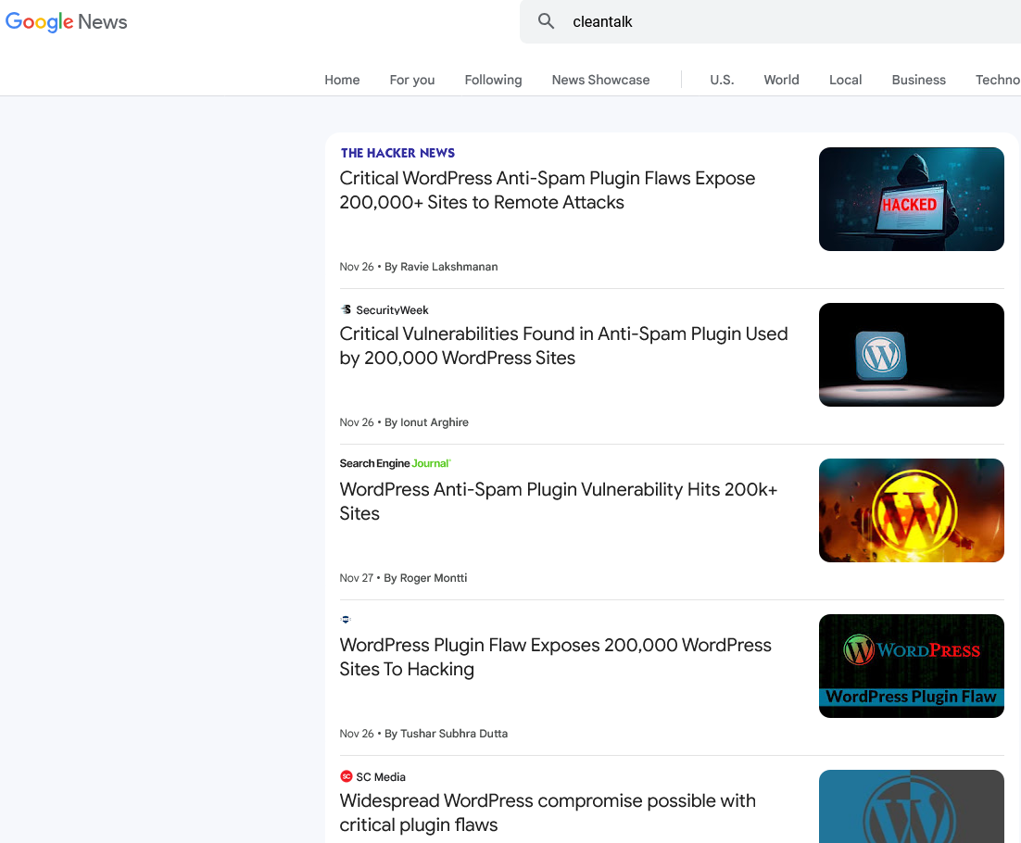1021x843 pixels.
Task: Click the search magnifier icon
Action: [x=546, y=21]
